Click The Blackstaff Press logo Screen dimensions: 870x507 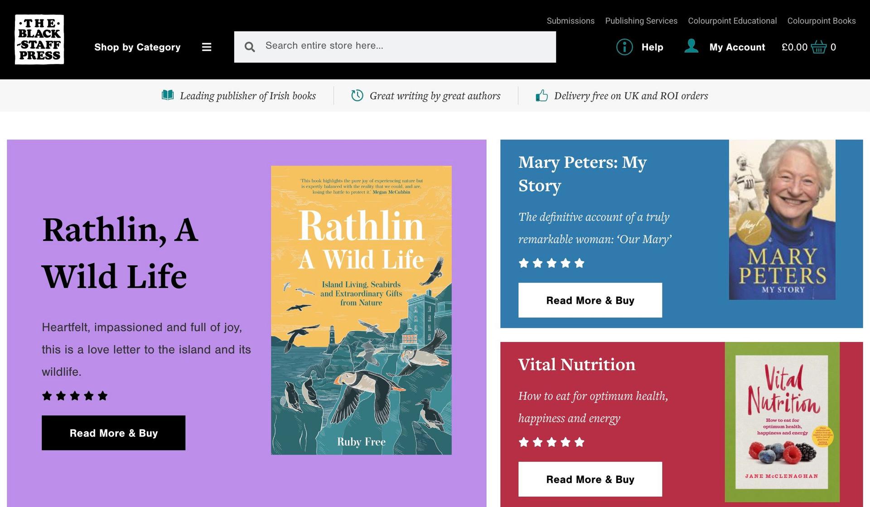(39, 39)
